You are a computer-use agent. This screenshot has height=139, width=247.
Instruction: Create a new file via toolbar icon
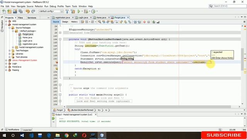pos(4,11)
